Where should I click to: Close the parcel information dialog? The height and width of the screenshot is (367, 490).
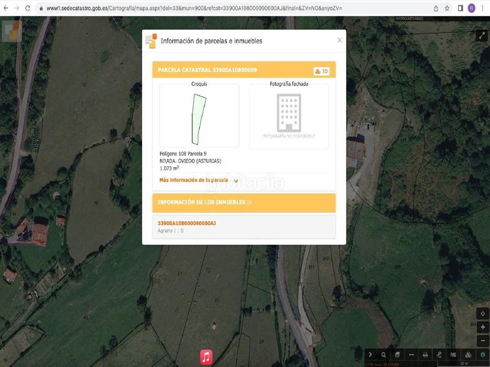(339, 40)
